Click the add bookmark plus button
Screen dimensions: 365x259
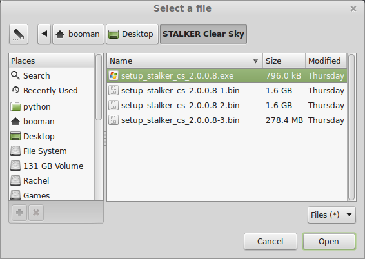coord(19,213)
